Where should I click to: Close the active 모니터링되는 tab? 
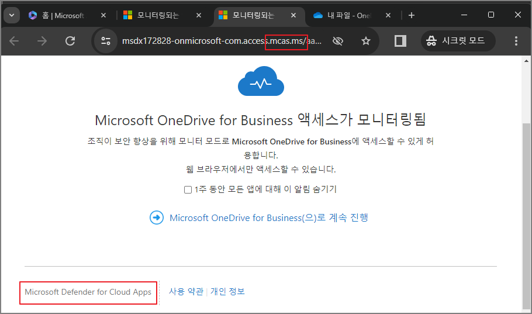click(x=293, y=15)
